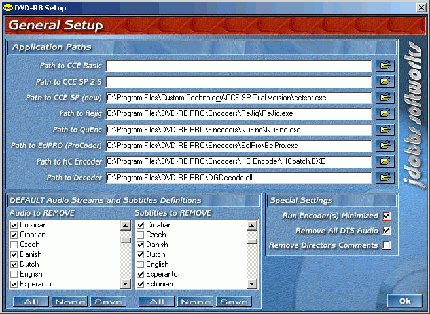Screen dimensions: 430x314
Task: Click the Path to EclPRO (ProCoder) field
Action: [x=239, y=146]
